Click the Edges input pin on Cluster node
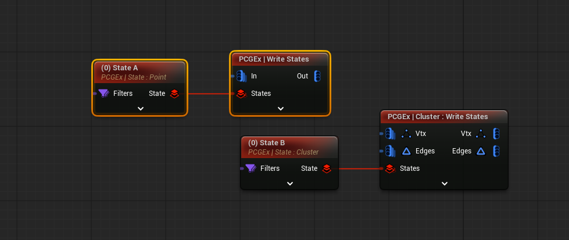Viewport: 569px width, 240px height. tap(390, 151)
